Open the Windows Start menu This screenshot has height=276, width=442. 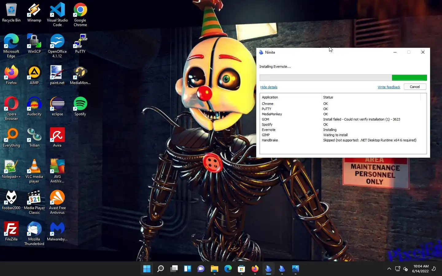pyautogui.click(x=147, y=269)
